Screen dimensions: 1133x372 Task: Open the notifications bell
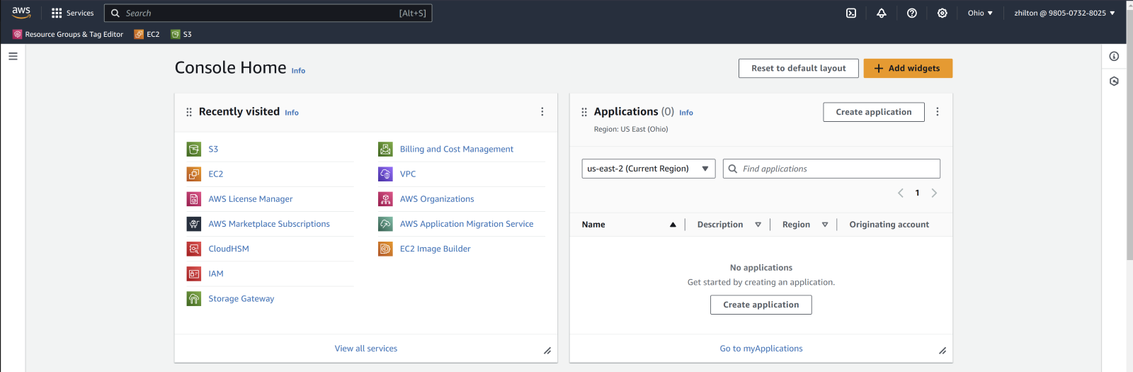tap(882, 13)
